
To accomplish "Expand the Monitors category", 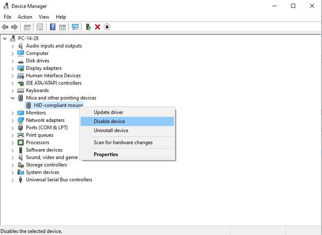I will click(x=13, y=113).
